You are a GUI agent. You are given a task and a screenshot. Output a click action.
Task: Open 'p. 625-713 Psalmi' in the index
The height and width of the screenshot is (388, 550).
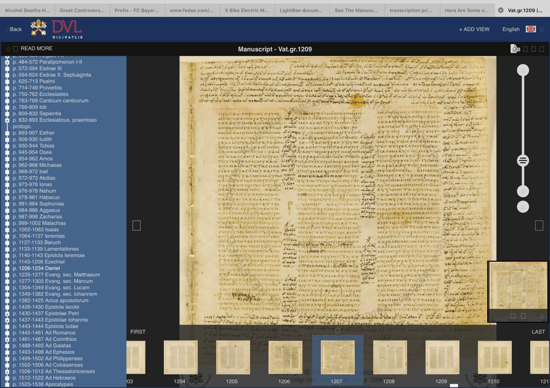coord(34,81)
